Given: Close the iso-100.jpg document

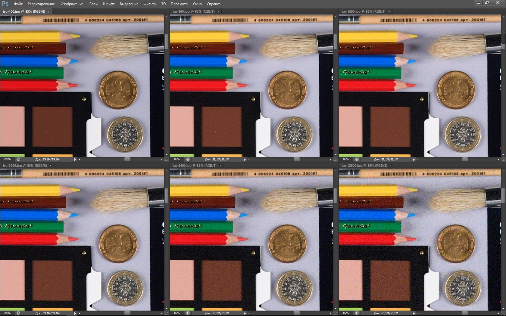Looking at the screenshot, I should pyautogui.click(x=49, y=11).
